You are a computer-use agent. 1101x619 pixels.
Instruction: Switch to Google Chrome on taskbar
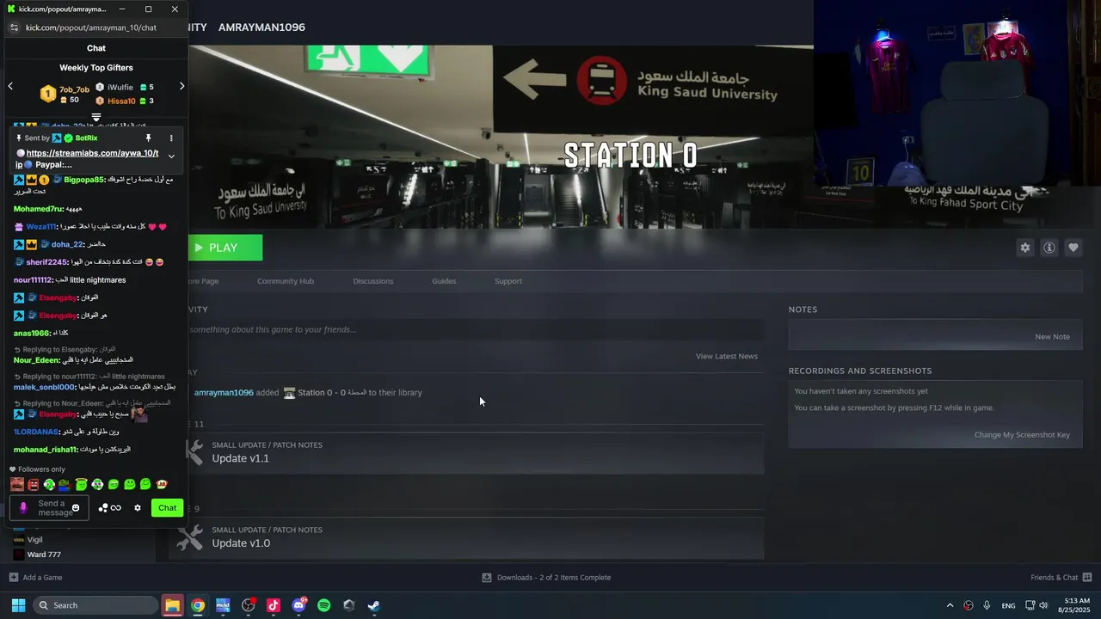[198, 605]
